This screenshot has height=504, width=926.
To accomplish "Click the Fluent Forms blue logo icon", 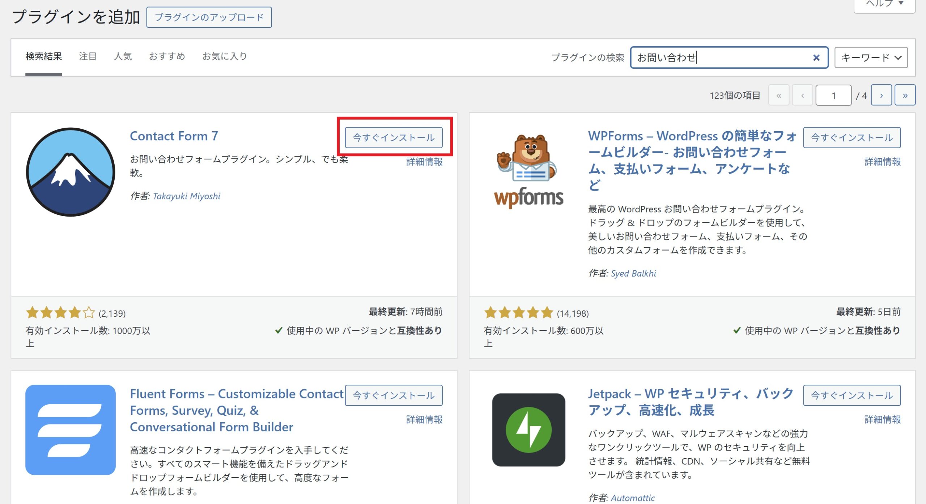I will pos(71,430).
